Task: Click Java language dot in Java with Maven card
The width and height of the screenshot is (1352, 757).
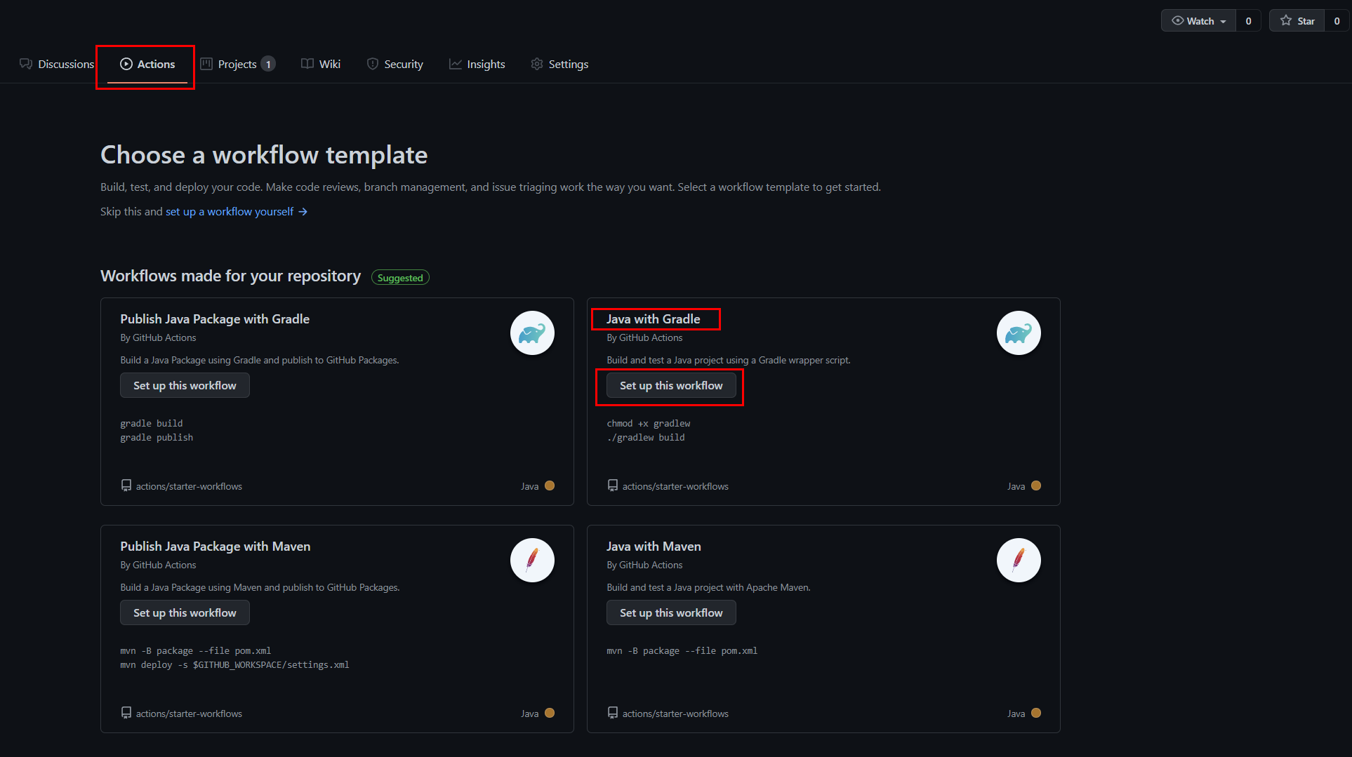Action: [1036, 713]
